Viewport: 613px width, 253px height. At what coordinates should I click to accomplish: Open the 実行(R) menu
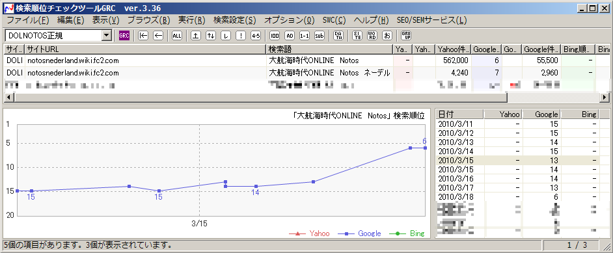192,20
